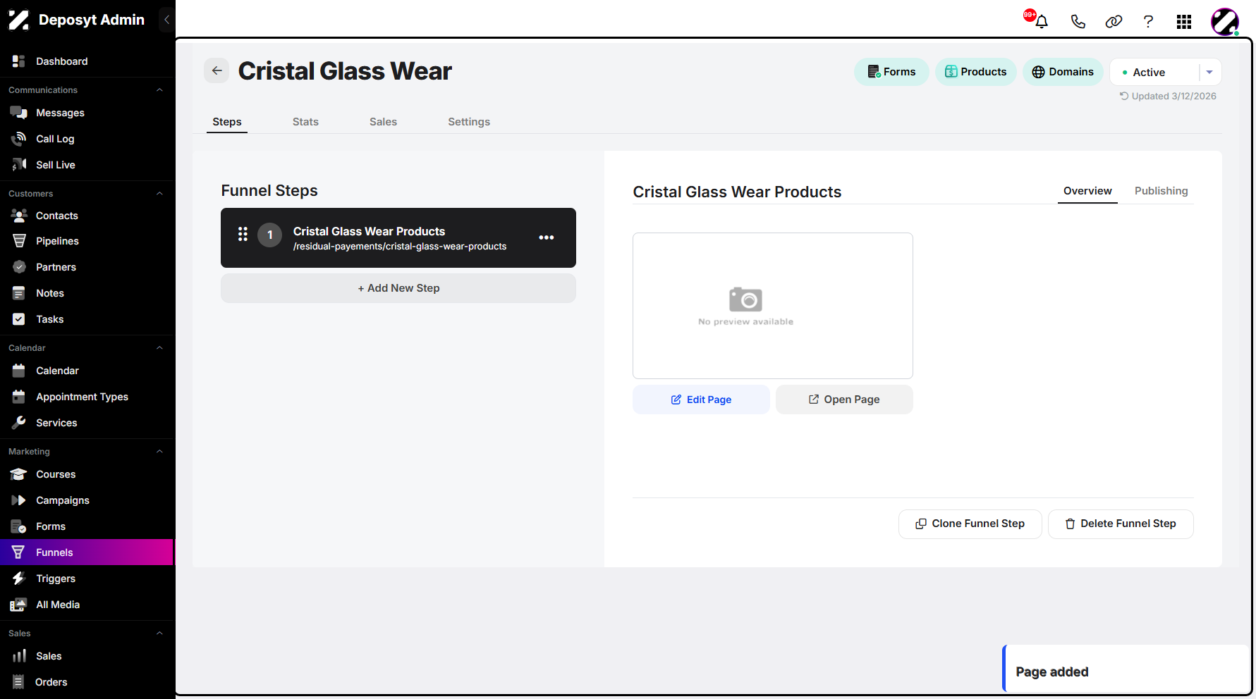1256x699 pixels.
Task: Collapse the Communications section
Action: point(159,90)
